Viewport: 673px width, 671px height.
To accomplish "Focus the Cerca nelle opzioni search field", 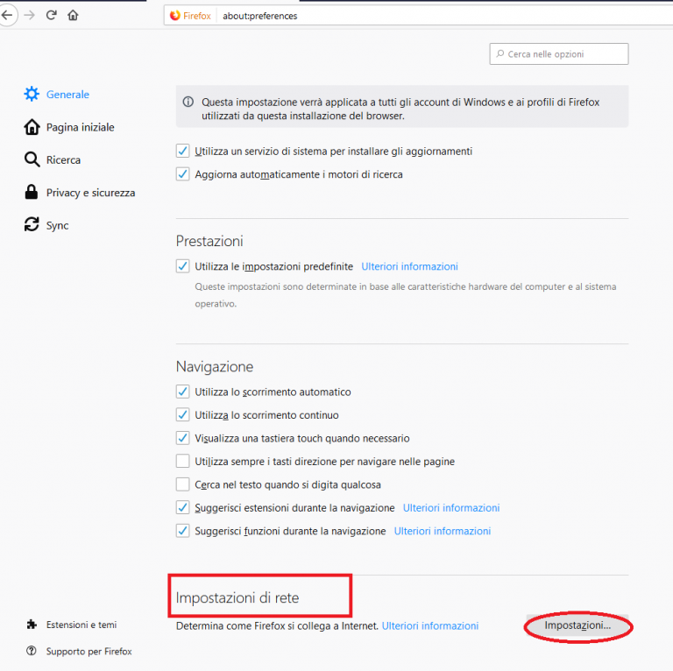I will tap(559, 54).
